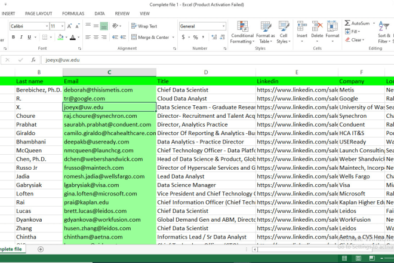394x263 pixels.
Task: Open Borders dropdown arrow
Action: [x=51, y=37]
